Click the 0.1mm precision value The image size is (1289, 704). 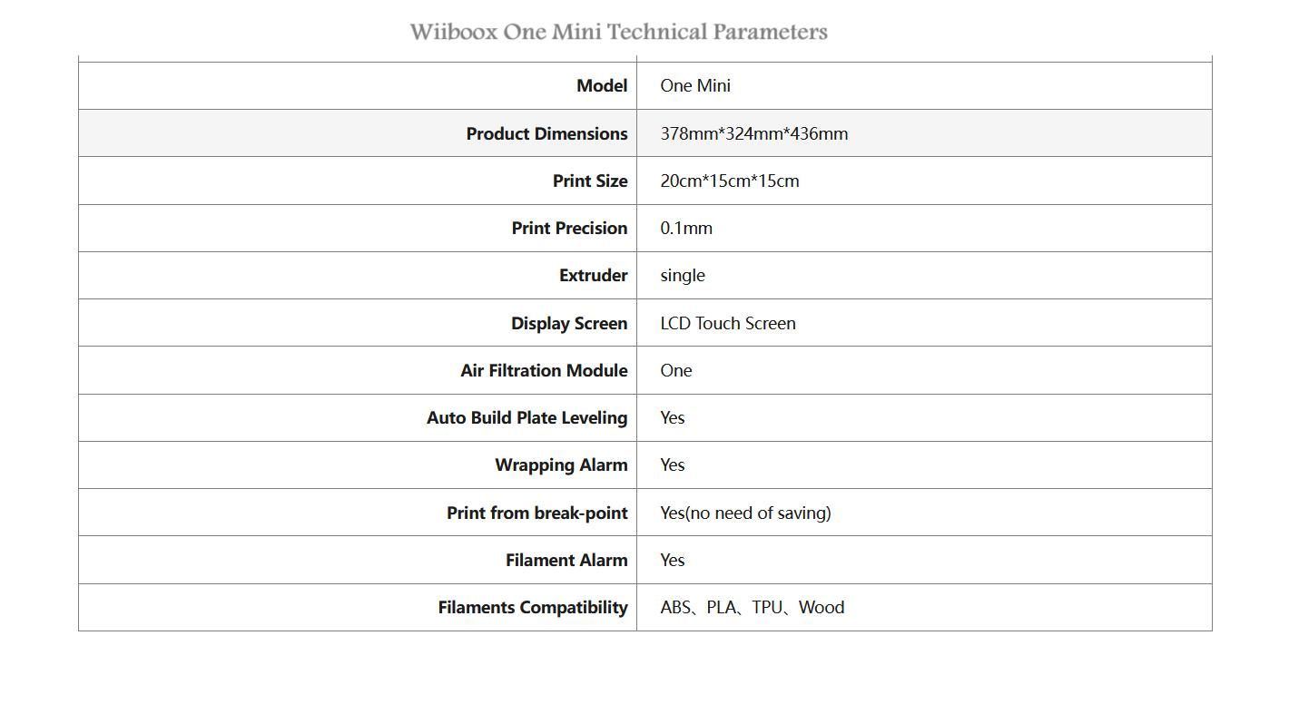click(686, 228)
